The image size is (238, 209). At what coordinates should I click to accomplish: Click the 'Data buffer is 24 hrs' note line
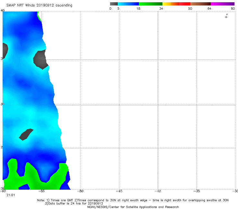click(74, 204)
